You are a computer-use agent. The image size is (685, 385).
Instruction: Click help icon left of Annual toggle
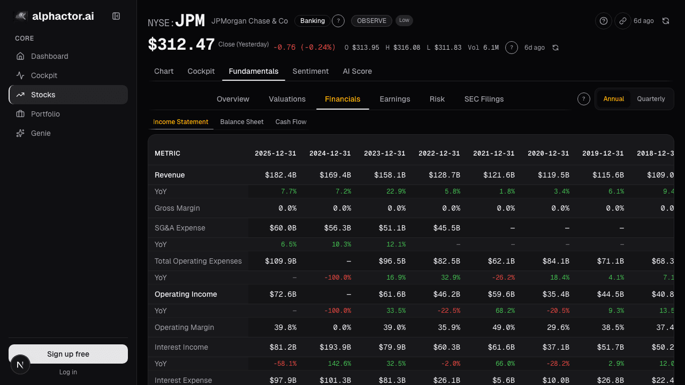coord(584,99)
